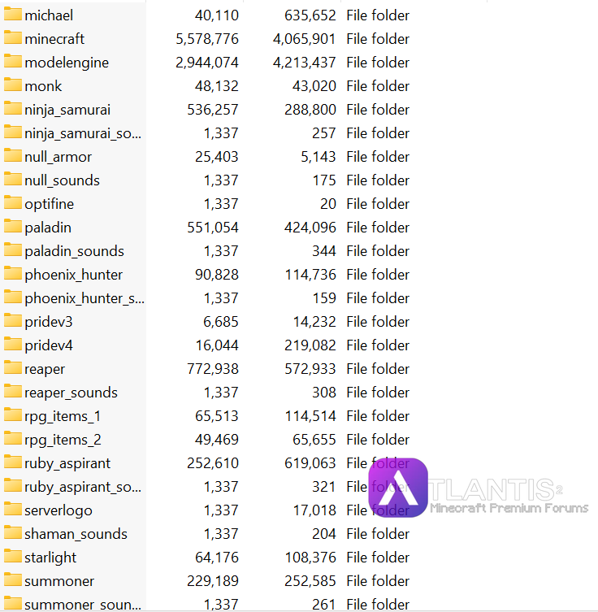Select the paladin folder icon

(x=13, y=227)
